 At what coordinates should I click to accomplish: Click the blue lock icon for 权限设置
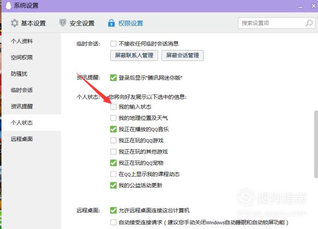111,23
